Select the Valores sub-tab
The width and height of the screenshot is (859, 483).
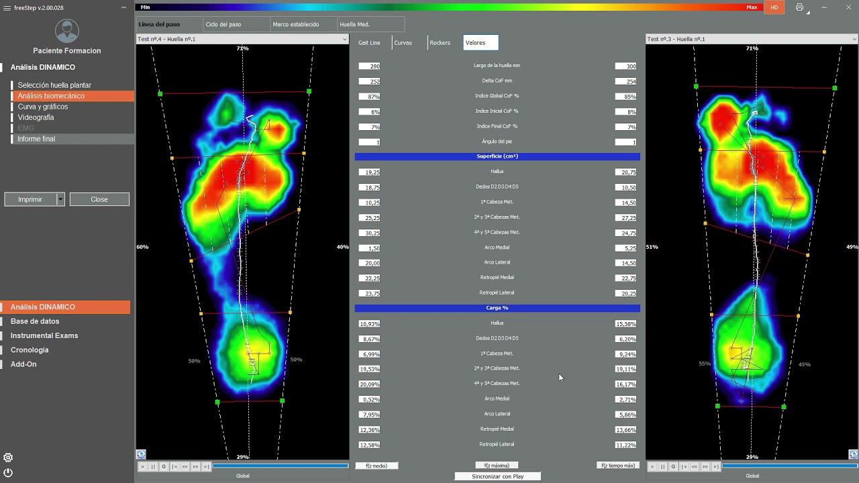click(x=481, y=42)
